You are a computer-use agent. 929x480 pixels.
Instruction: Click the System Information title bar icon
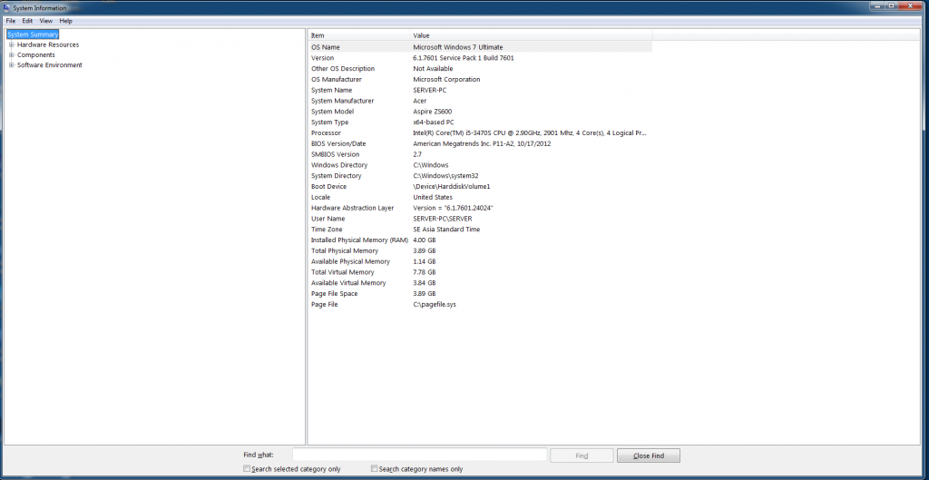click(x=7, y=8)
